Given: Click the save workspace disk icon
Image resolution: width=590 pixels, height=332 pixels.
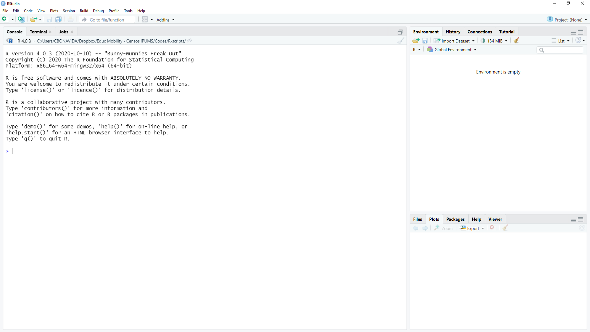Looking at the screenshot, I should [425, 41].
